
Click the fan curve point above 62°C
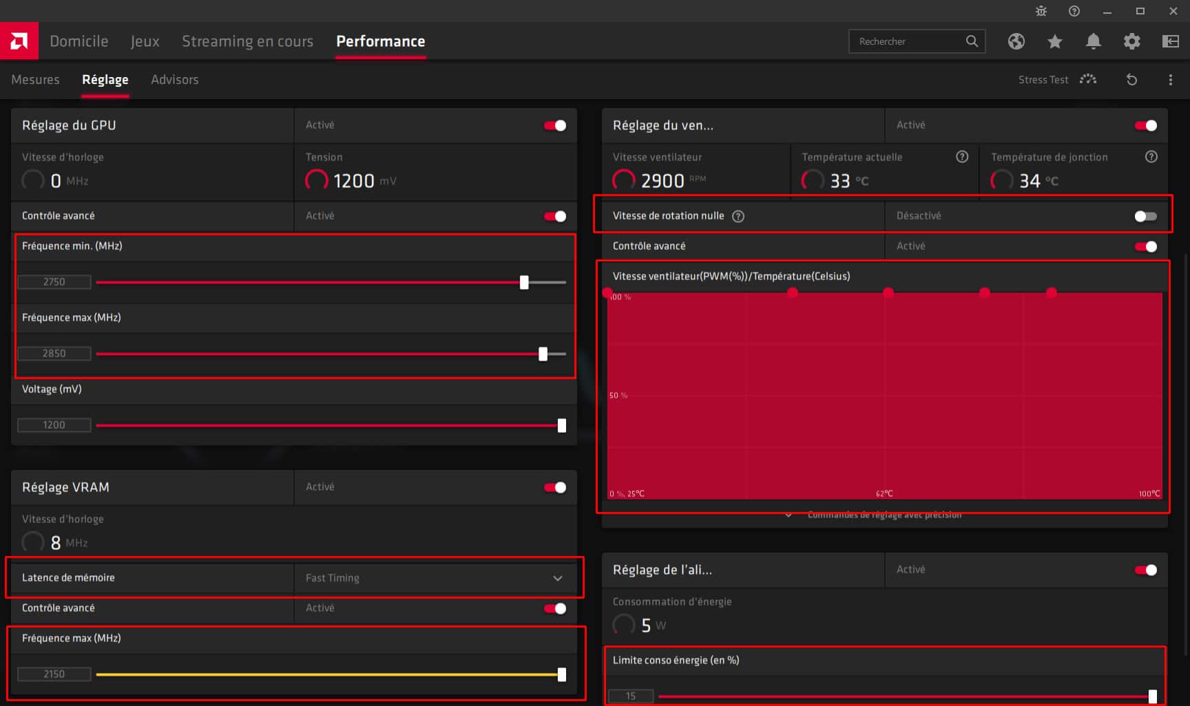click(x=888, y=293)
